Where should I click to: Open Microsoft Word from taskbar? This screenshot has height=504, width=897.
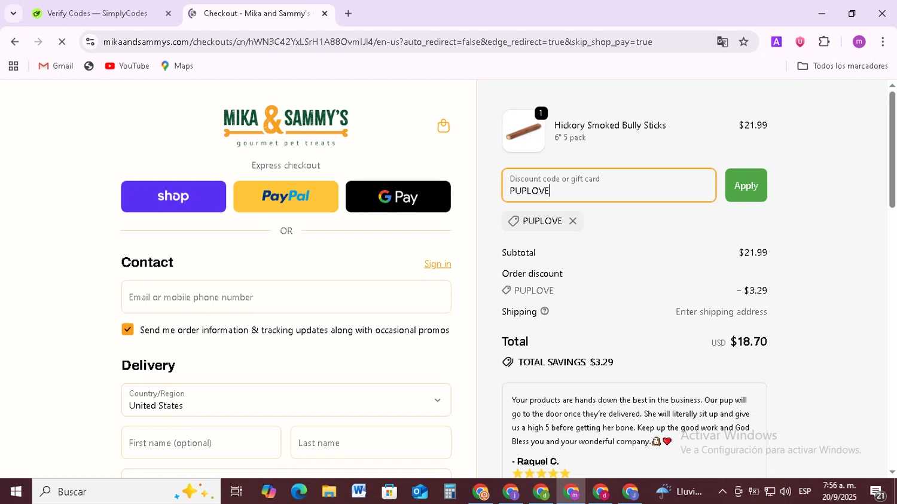359,491
